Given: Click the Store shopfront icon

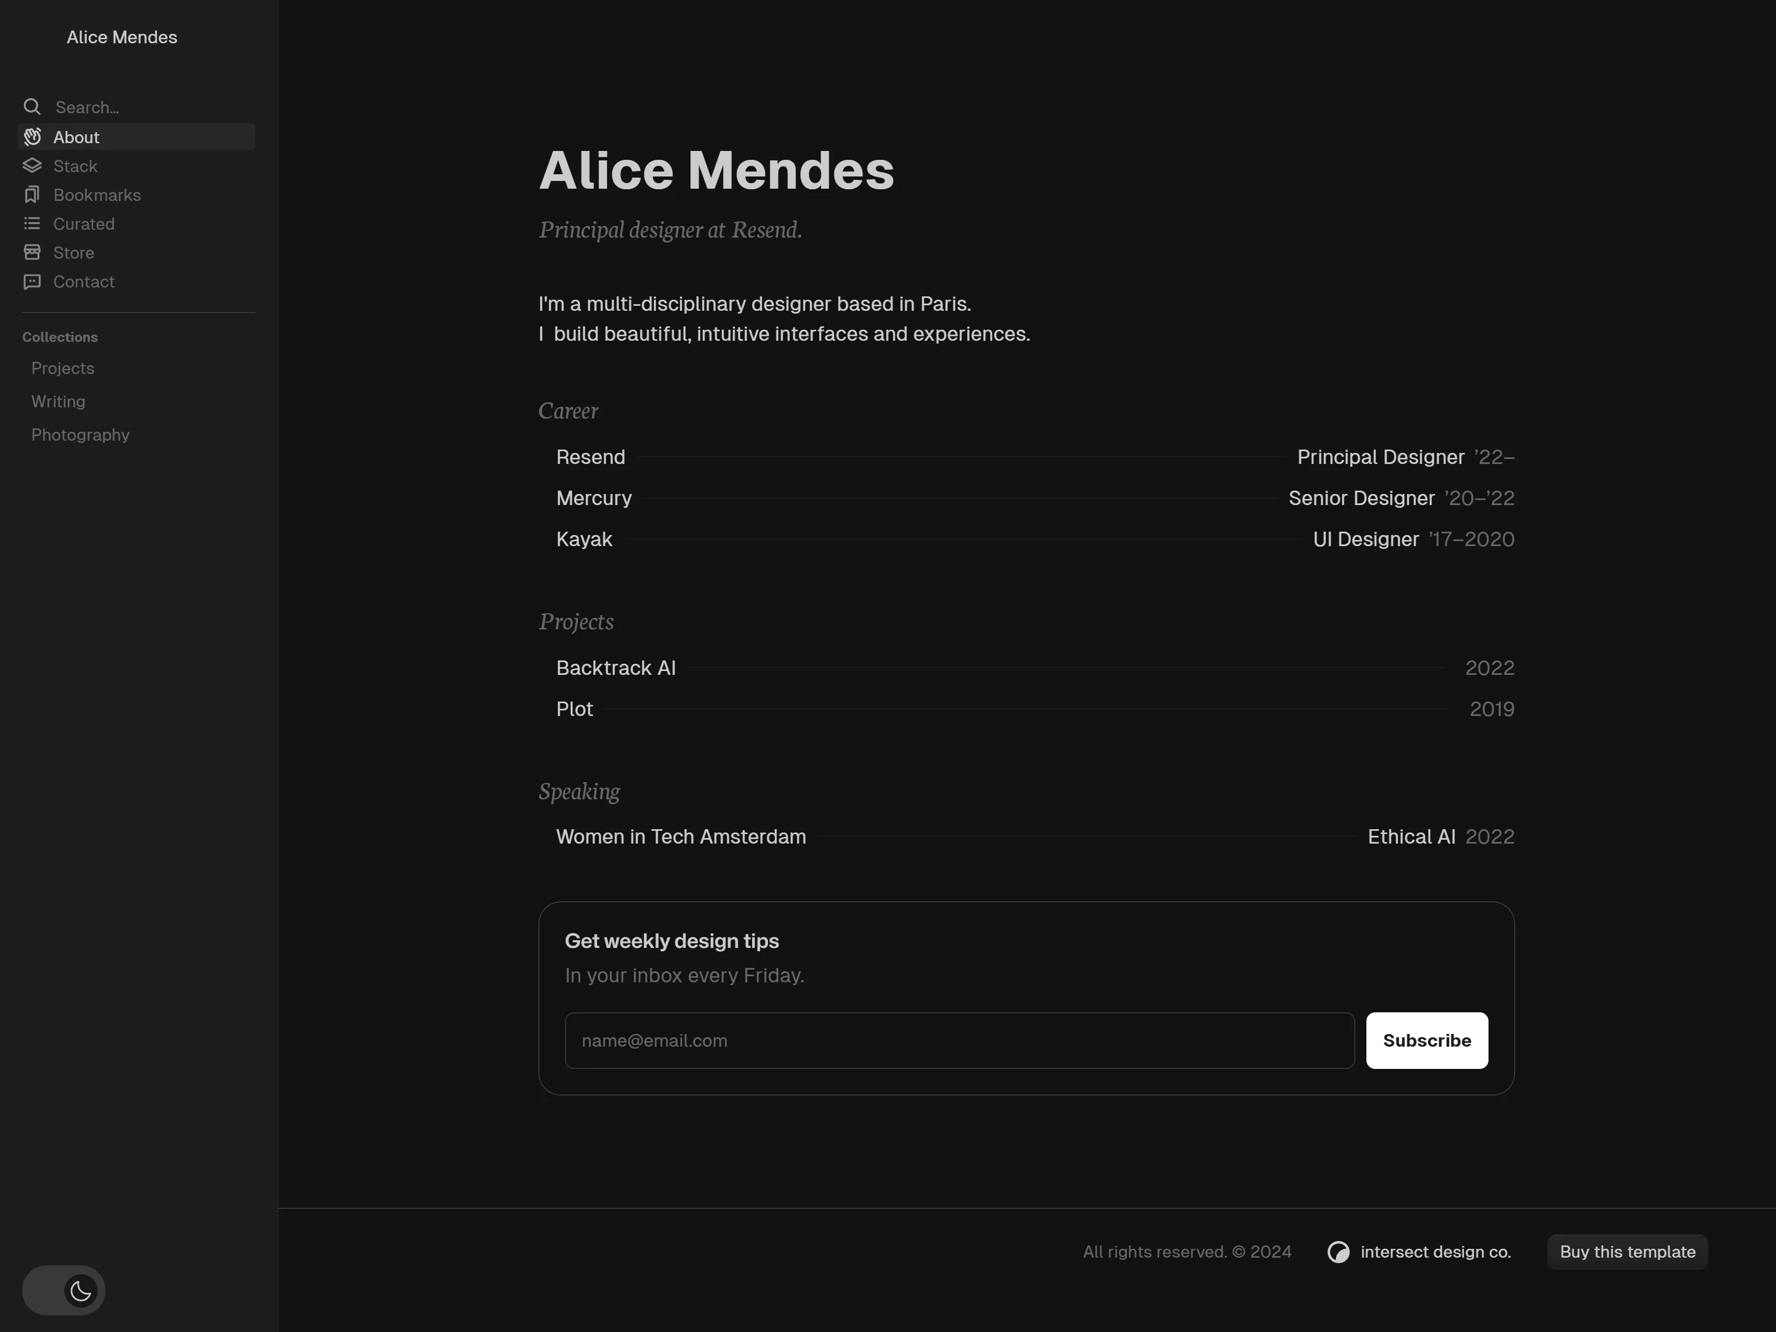Looking at the screenshot, I should point(32,253).
